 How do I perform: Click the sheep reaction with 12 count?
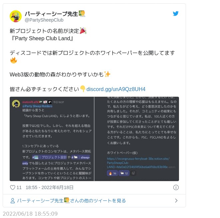click(x=124, y=173)
